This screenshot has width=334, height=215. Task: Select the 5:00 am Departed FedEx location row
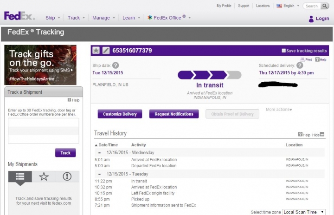(x=210, y=165)
